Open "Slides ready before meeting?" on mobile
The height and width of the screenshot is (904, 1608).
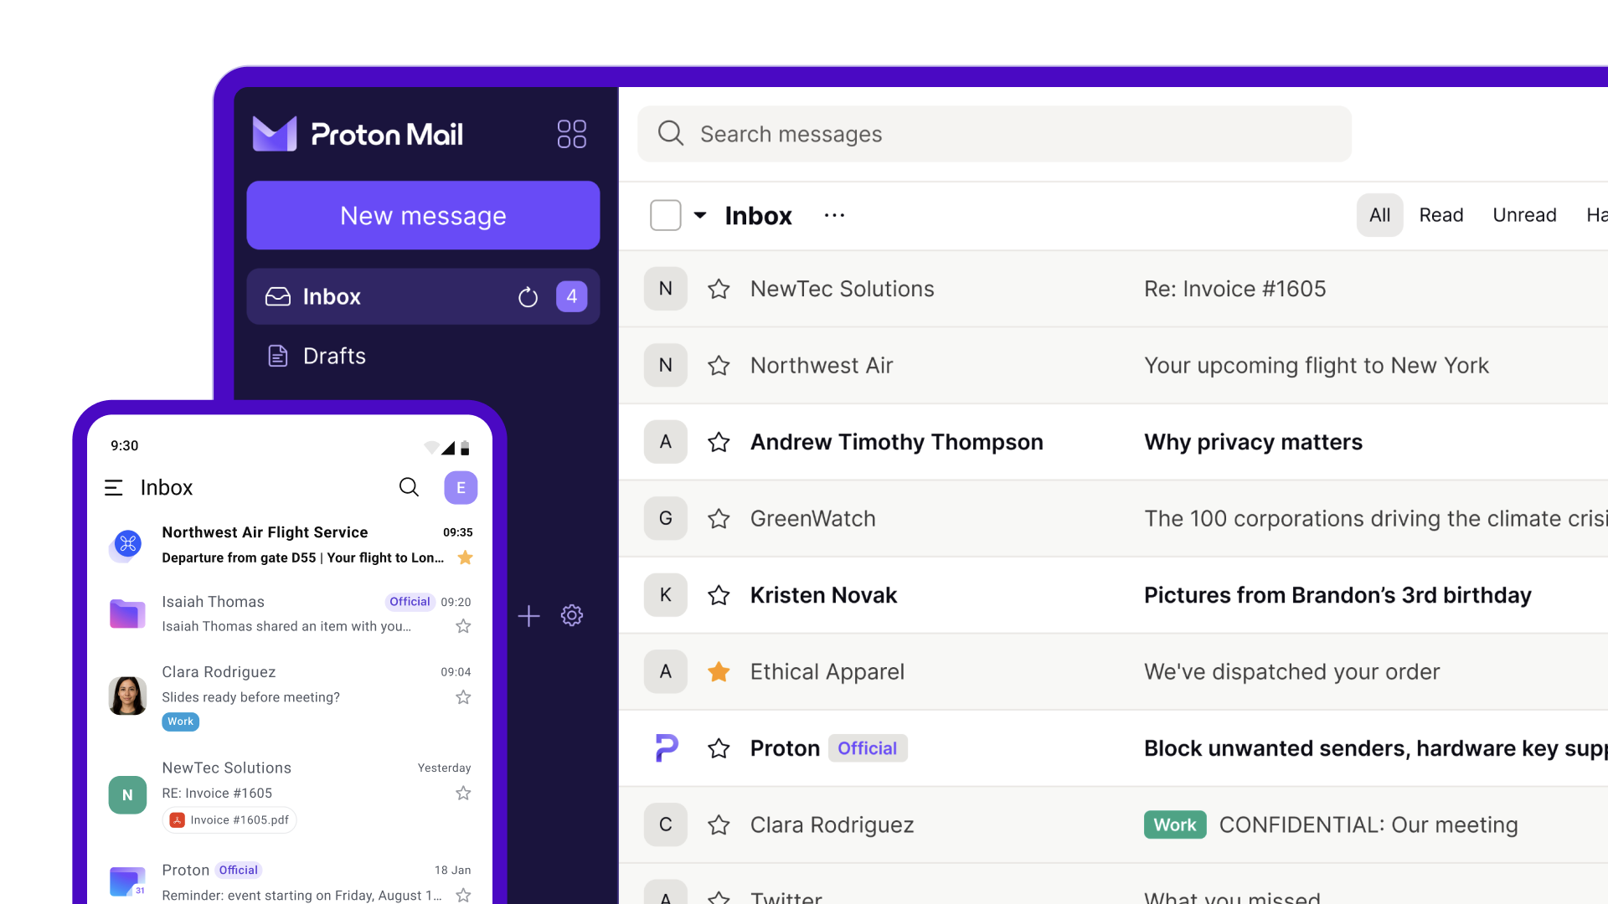click(x=250, y=697)
